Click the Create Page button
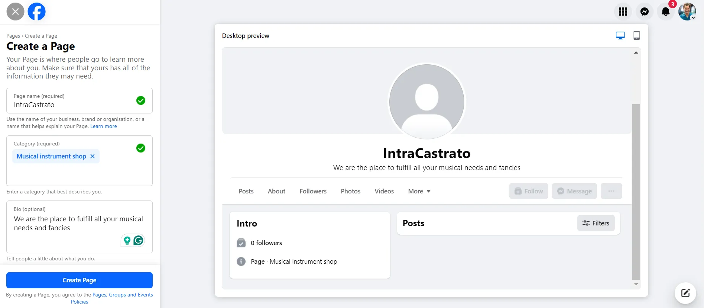The width and height of the screenshot is (704, 308). (x=79, y=280)
